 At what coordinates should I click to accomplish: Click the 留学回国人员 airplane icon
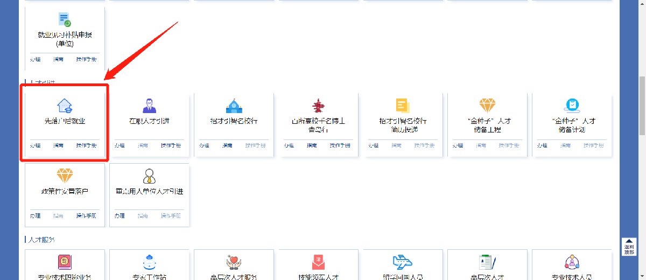click(402, 262)
